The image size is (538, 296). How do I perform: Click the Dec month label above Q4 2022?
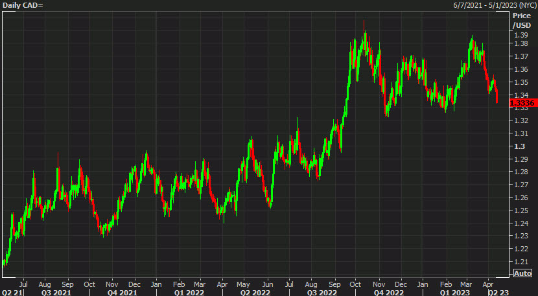pos(401,284)
